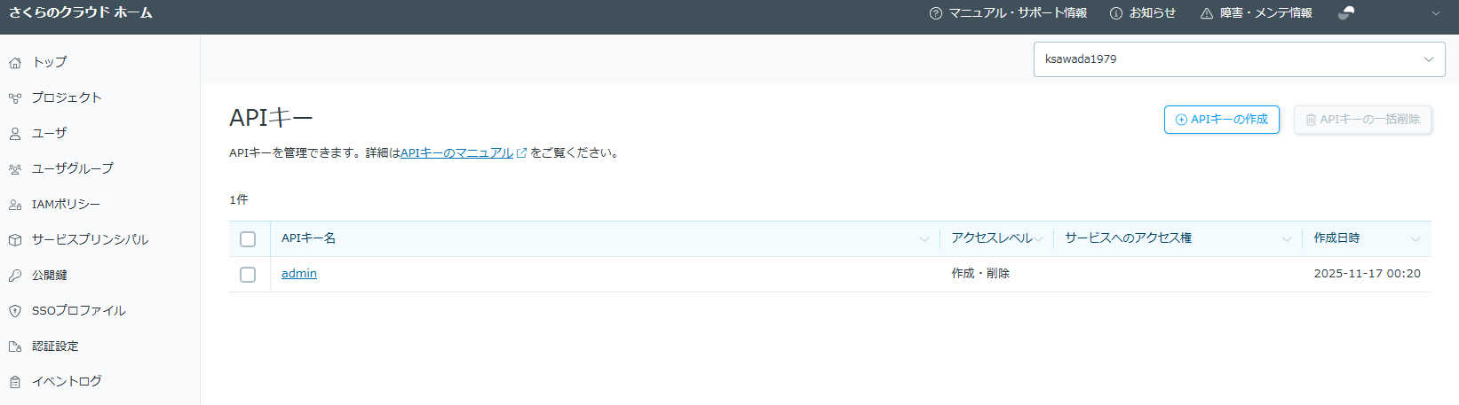Click the project icon beside プロジェクト
Screen dimensions: 1459x405
tap(15, 98)
